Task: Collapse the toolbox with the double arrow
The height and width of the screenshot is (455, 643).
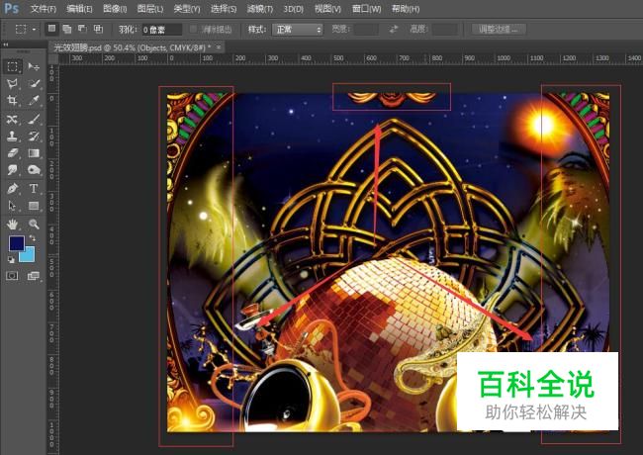Action: click(6, 45)
